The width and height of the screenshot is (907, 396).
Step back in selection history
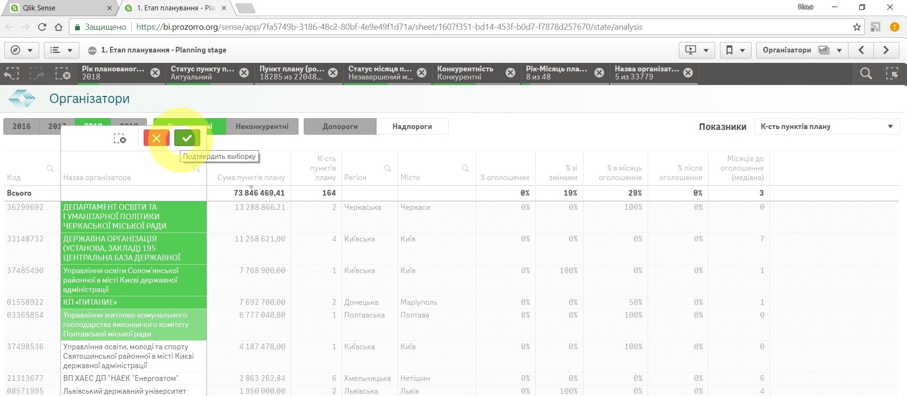(x=12, y=73)
